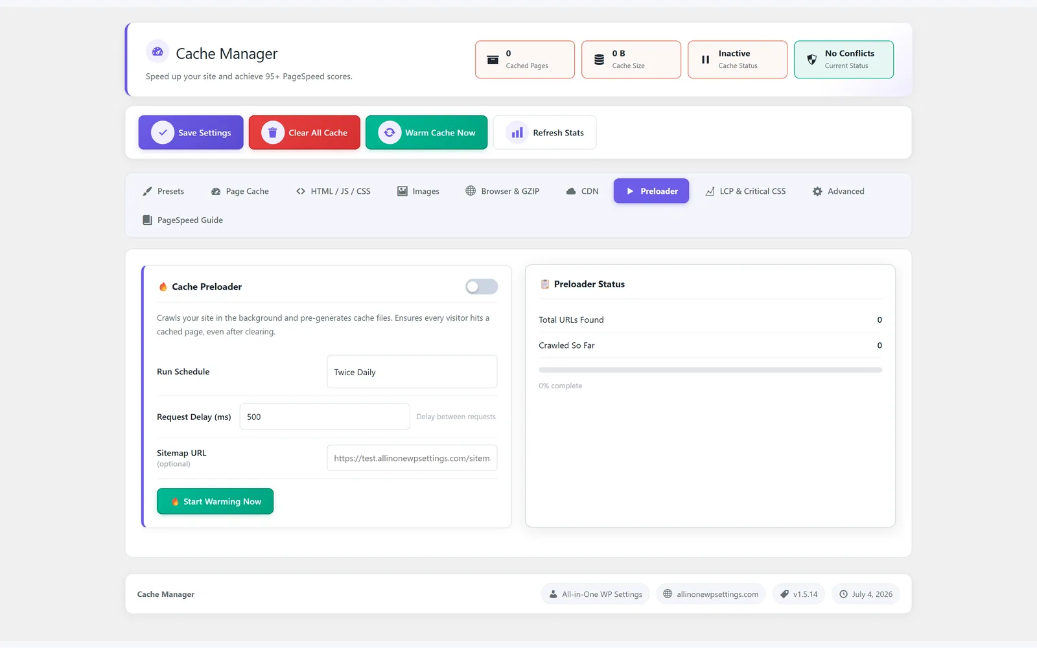Click the Refresh Stats button

544,132
